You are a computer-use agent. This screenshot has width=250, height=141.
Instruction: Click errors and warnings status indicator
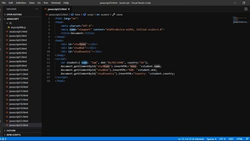[x=3, y=139]
